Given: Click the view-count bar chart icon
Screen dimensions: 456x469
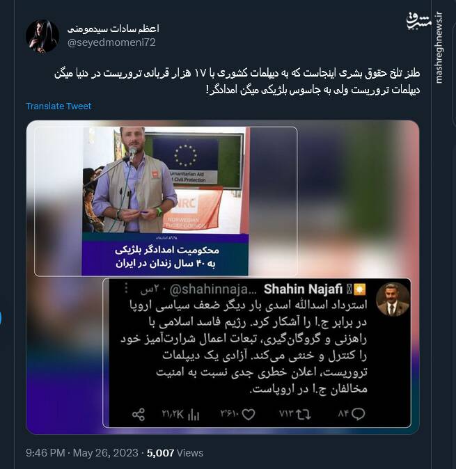Looking at the screenshot, I should click(x=194, y=415).
